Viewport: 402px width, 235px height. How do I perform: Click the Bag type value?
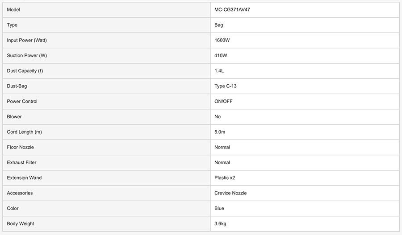click(219, 25)
